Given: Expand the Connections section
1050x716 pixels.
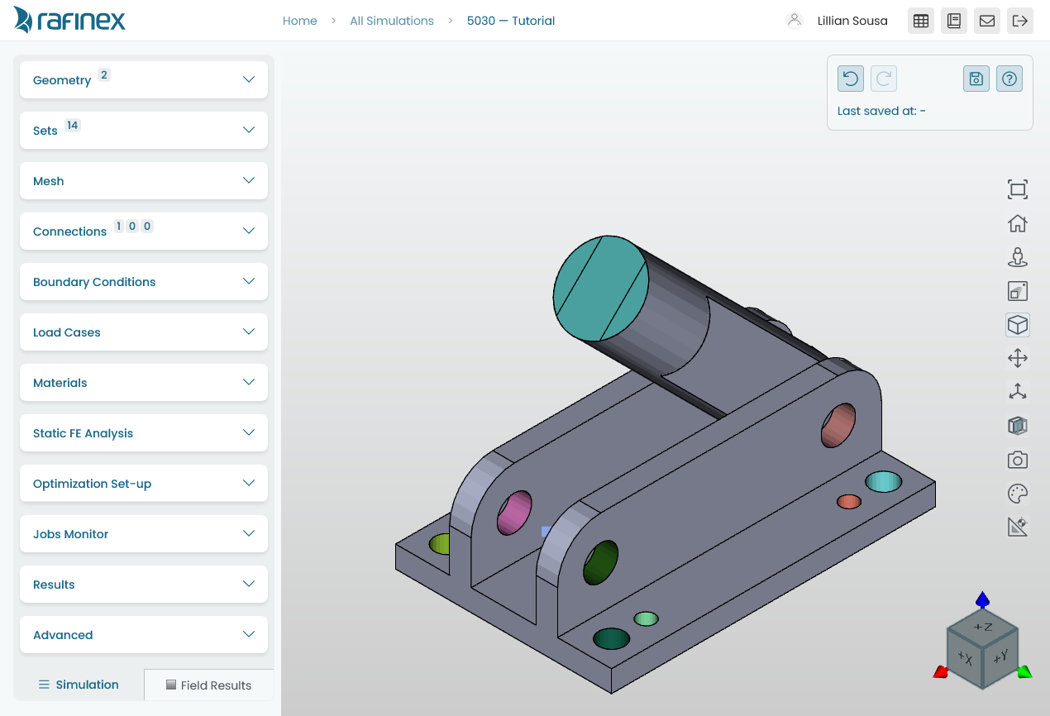Looking at the screenshot, I should point(144,231).
